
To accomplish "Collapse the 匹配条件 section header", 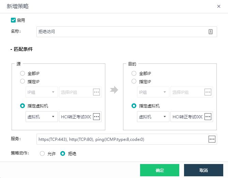I will click(x=21, y=49).
